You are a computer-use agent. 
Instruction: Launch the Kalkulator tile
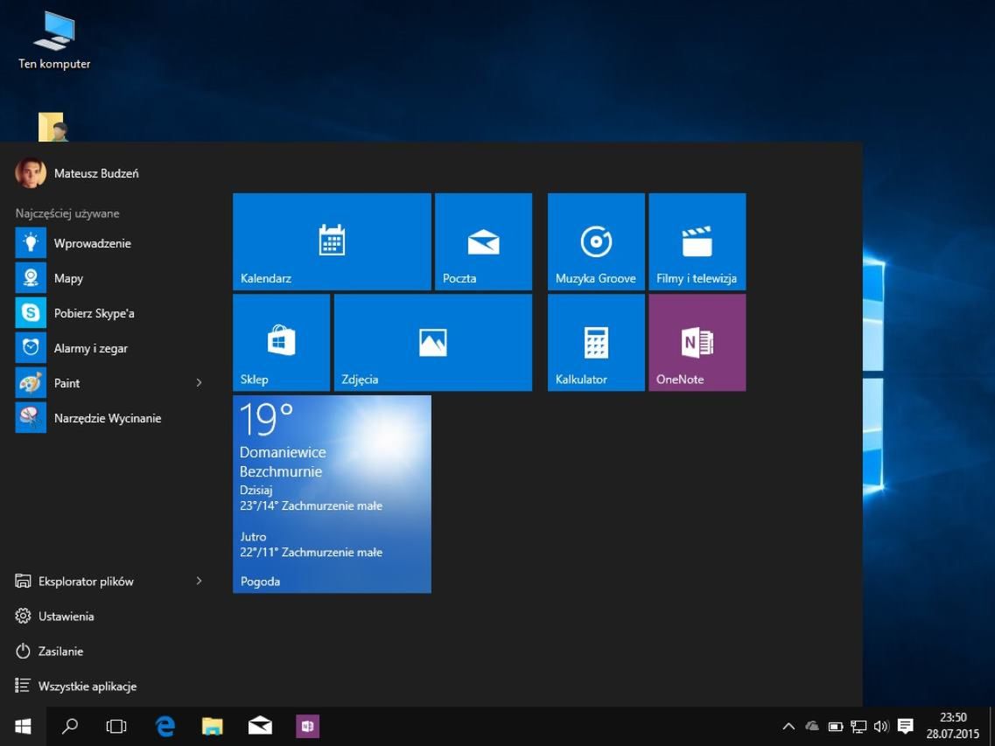pos(596,342)
